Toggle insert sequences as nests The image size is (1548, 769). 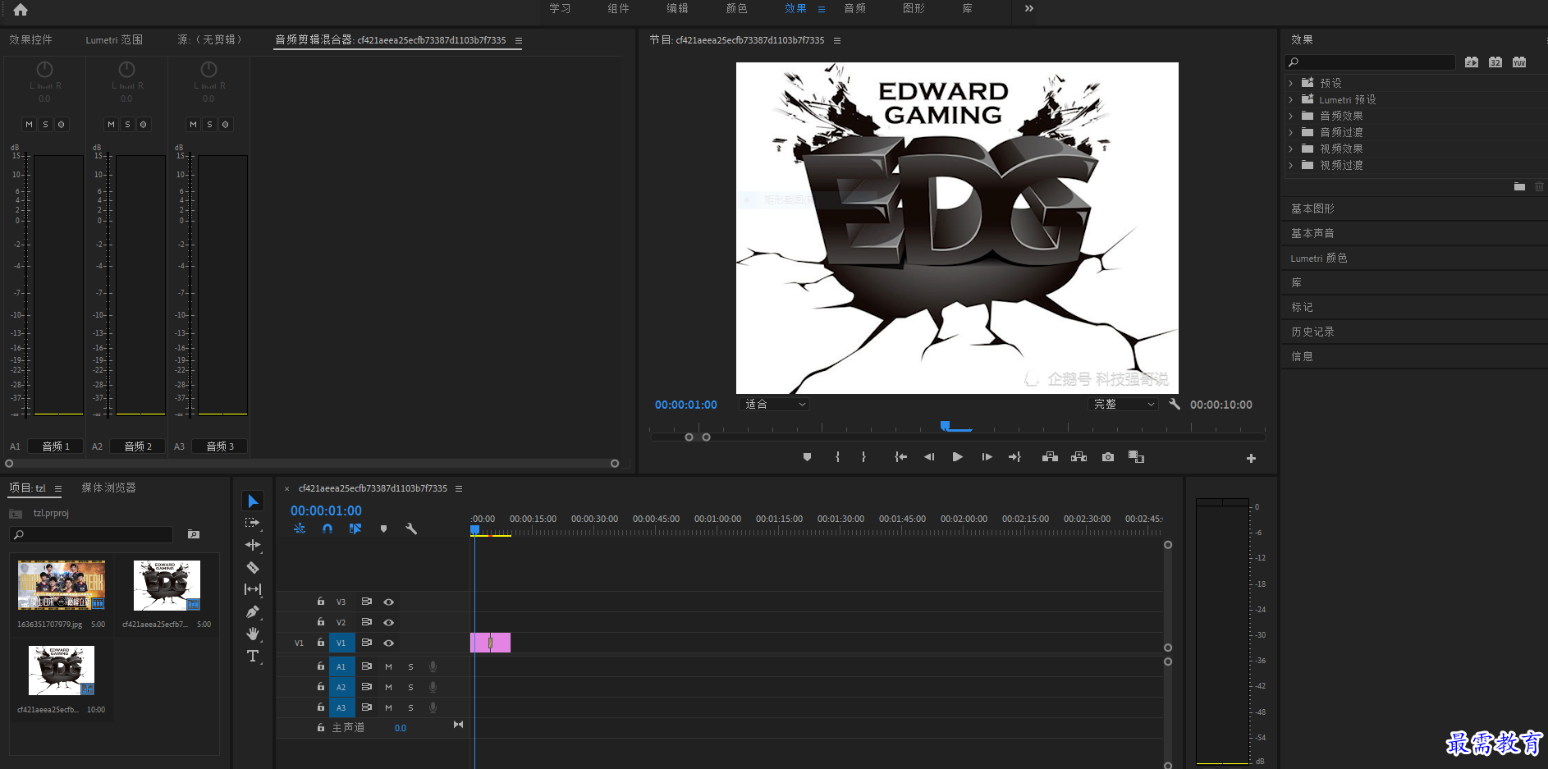[x=300, y=529]
